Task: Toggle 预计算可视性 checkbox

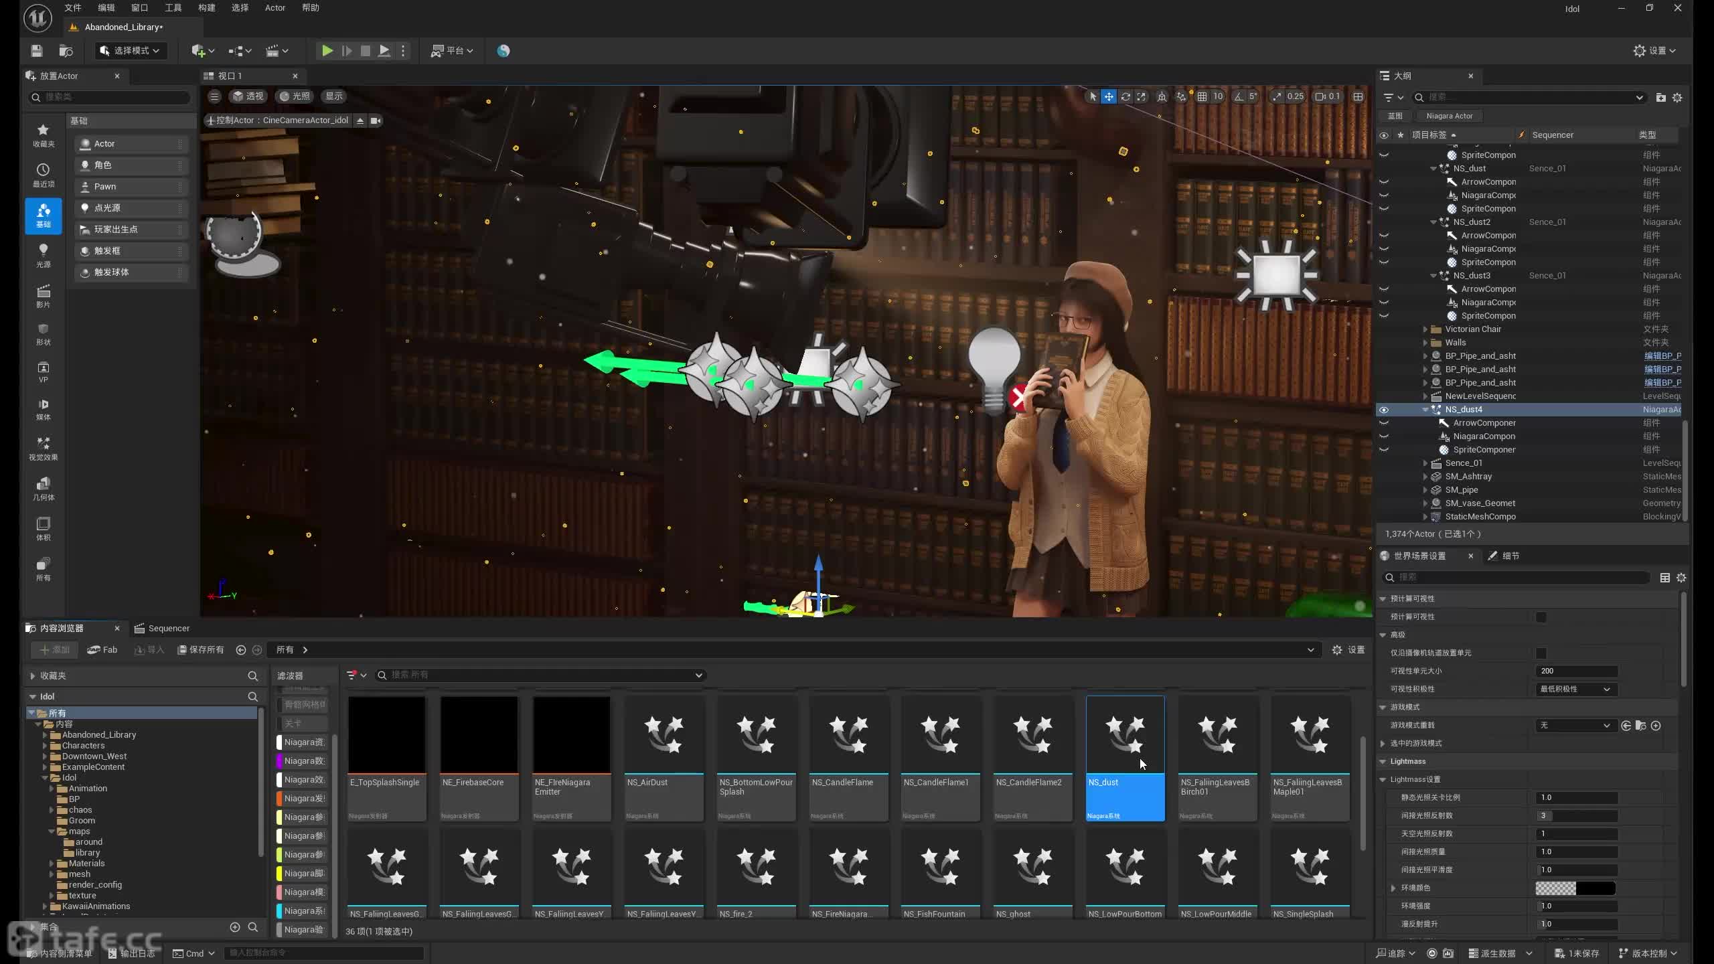Action: coord(1541,617)
